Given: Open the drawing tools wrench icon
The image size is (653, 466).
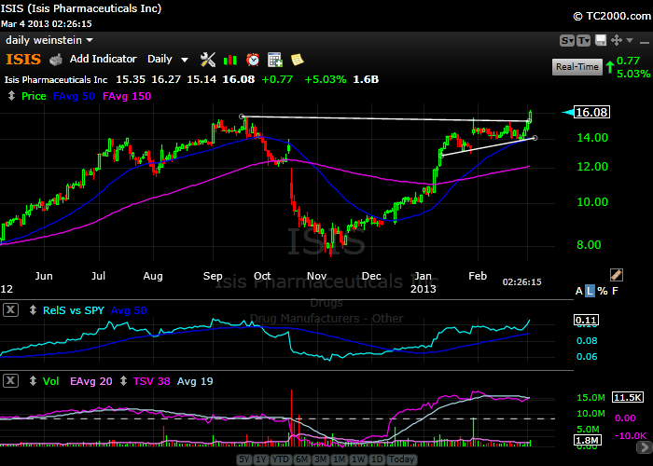Looking at the screenshot, I should coord(207,60).
